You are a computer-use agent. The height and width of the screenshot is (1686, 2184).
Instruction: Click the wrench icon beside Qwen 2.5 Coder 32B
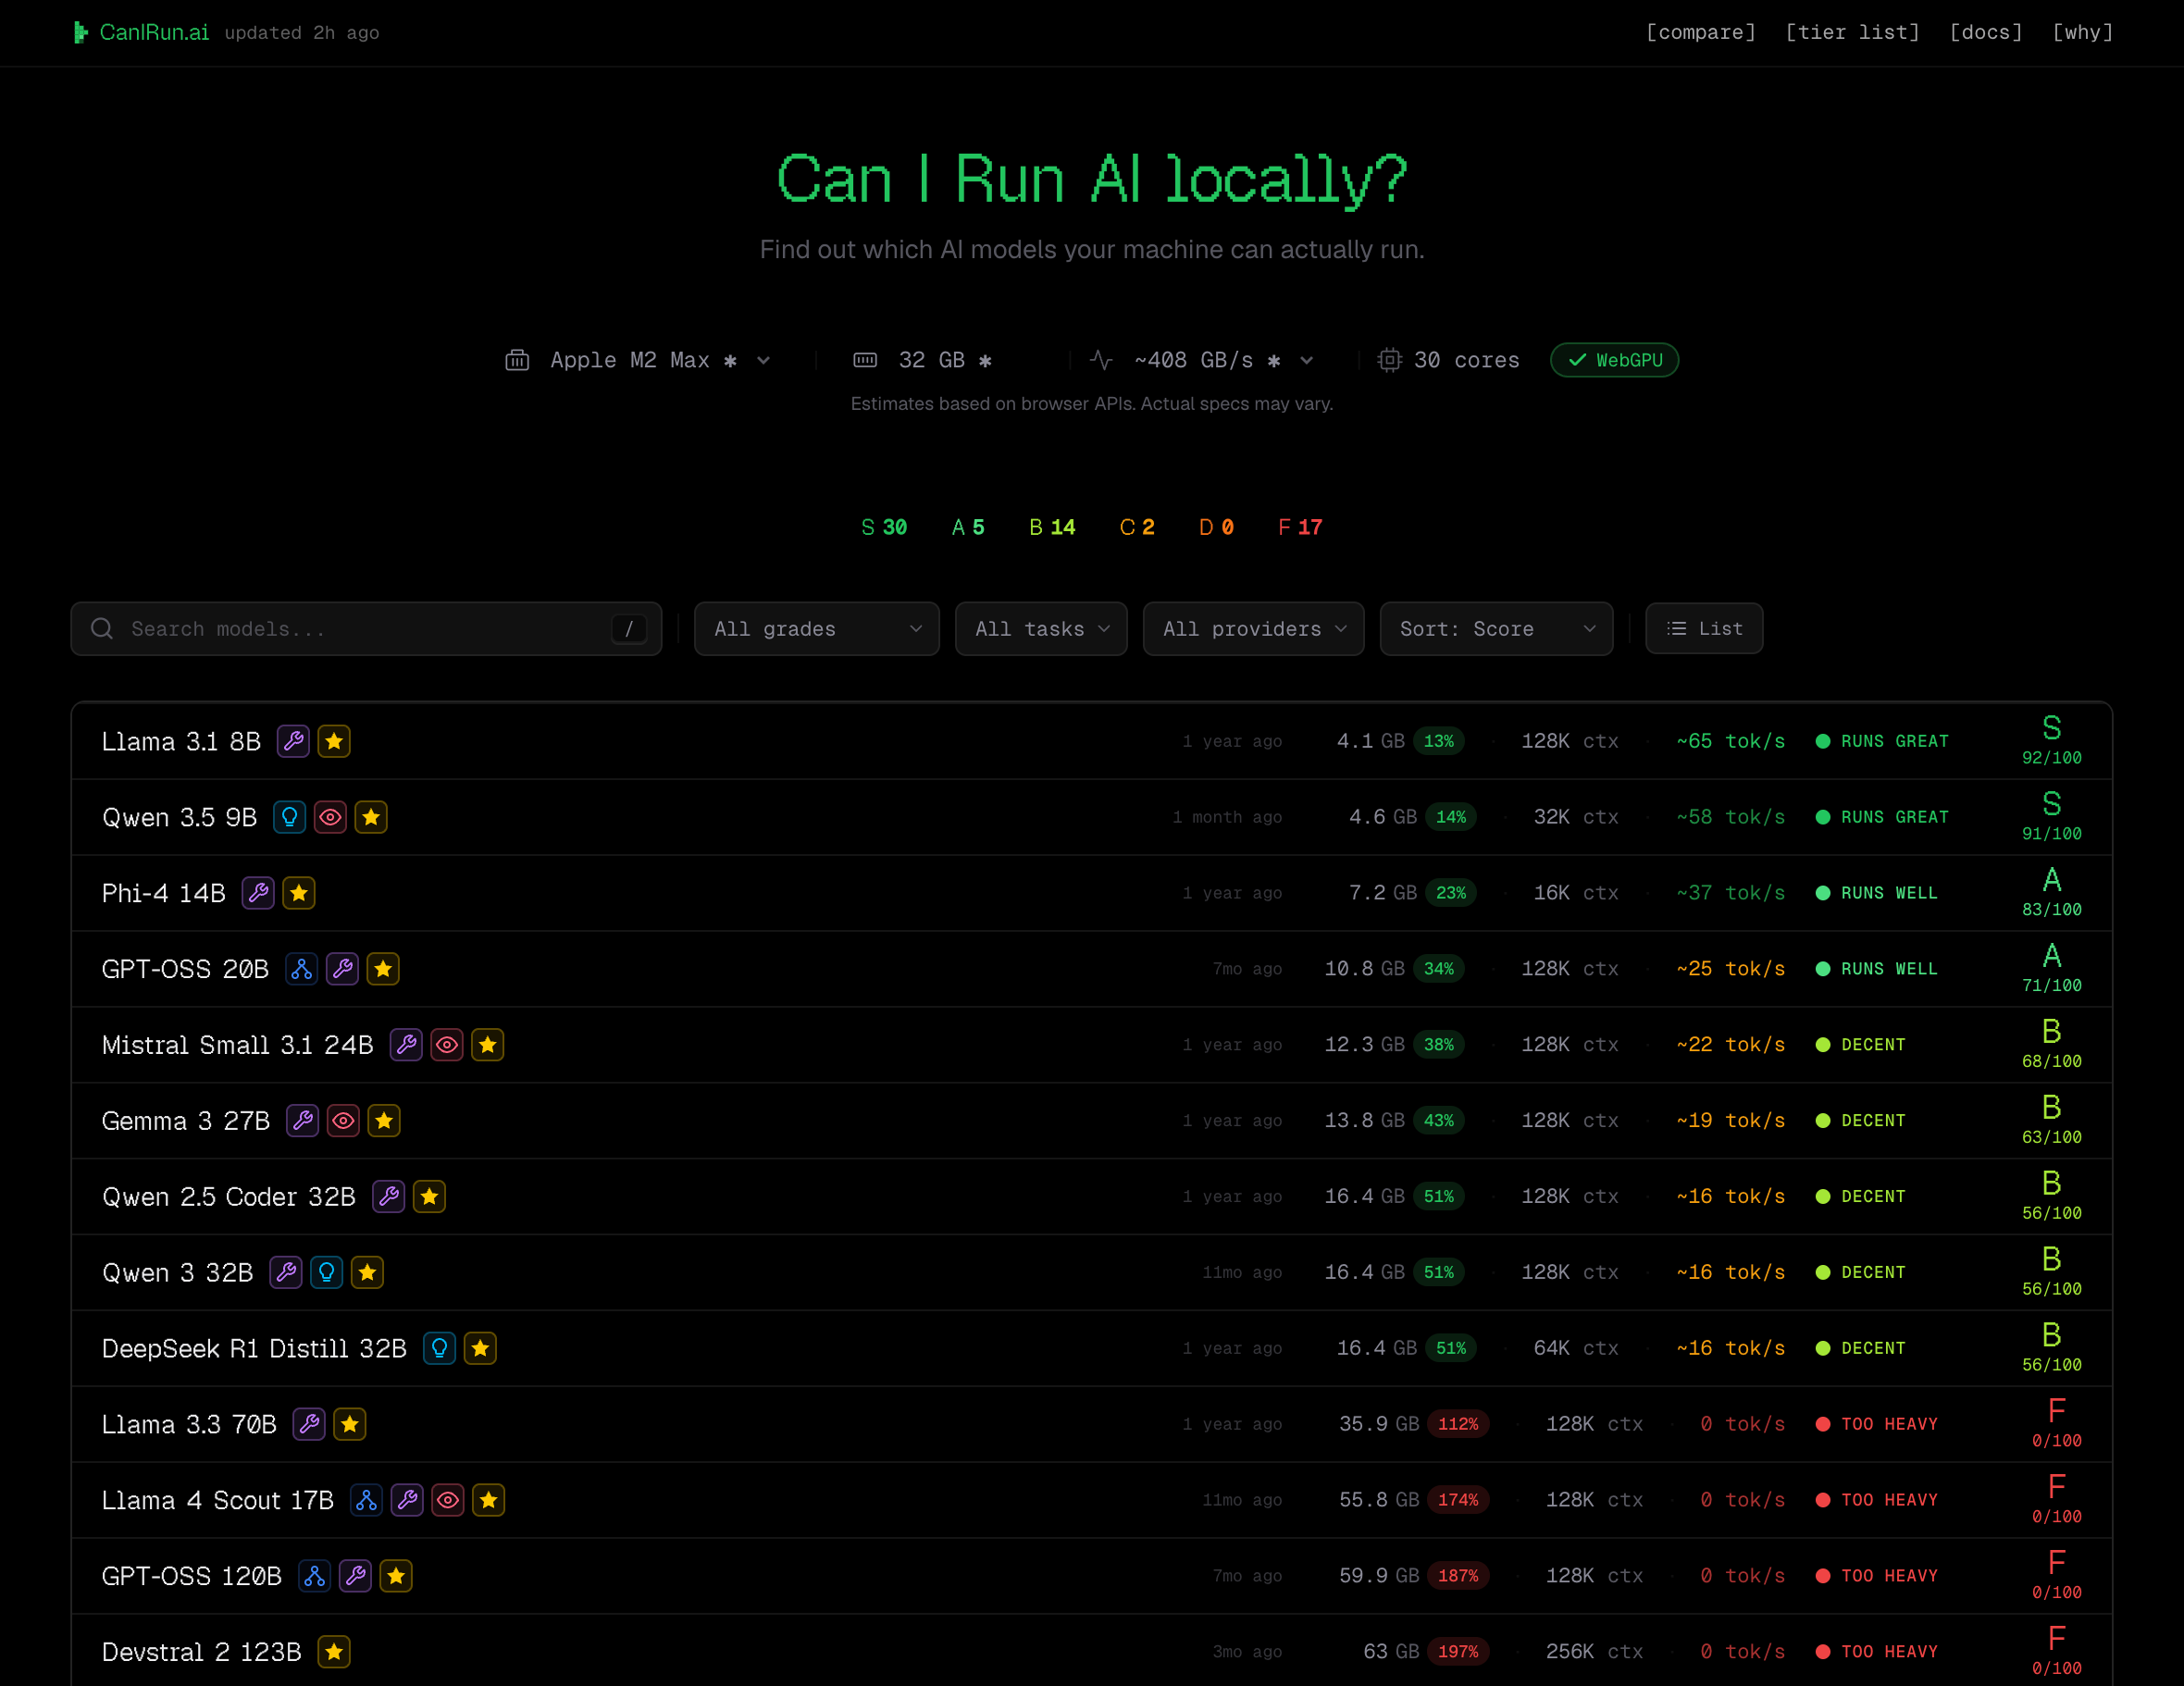click(x=389, y=1197)
